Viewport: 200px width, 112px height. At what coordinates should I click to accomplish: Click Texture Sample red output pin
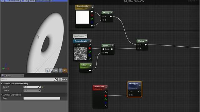pyautogui.click(x=90, y=48)
